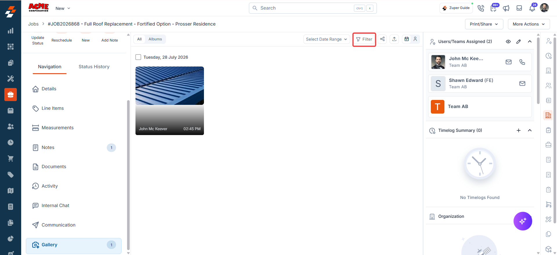
Task: Click the wrench and screwdriver sidebar icon
Action: point(10,78)
